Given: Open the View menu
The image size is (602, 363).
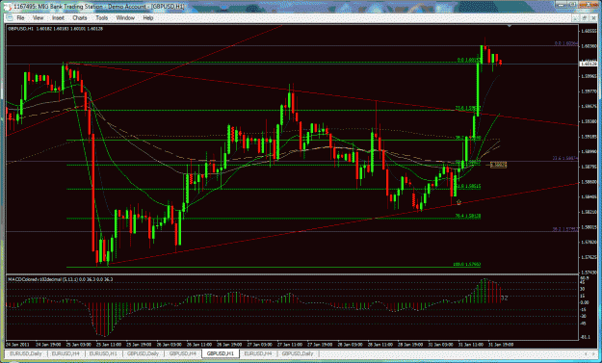Looking at the screenshot, I should tap(38, 18).
